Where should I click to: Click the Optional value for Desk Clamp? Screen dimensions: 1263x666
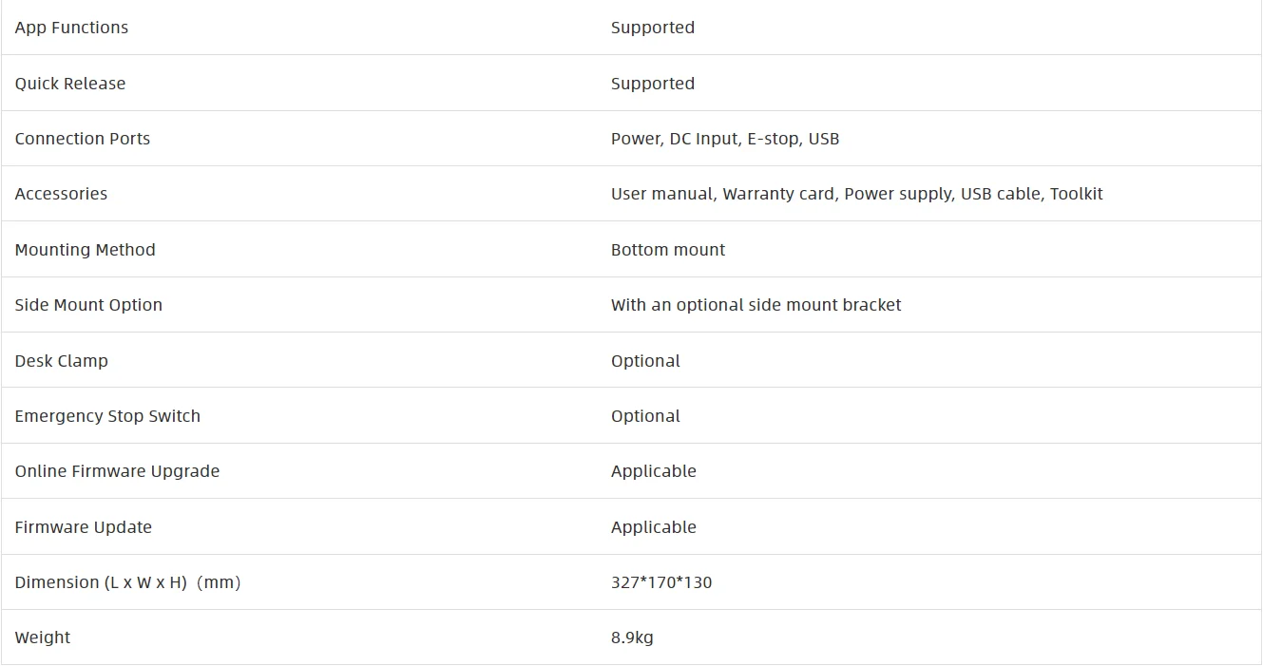click(646, 361)
